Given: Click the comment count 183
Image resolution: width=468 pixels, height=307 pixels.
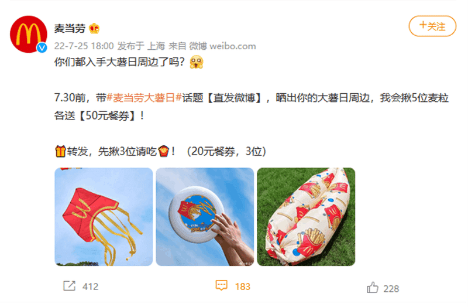Looking at the screenshot, I should coord(242,286).
